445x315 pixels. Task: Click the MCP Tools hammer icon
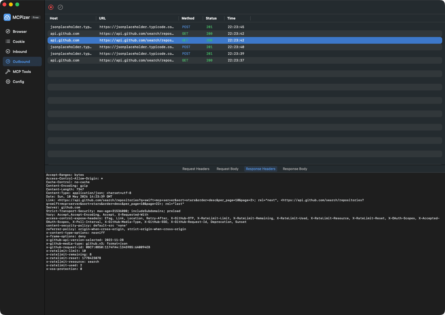(x=8, y=72)
